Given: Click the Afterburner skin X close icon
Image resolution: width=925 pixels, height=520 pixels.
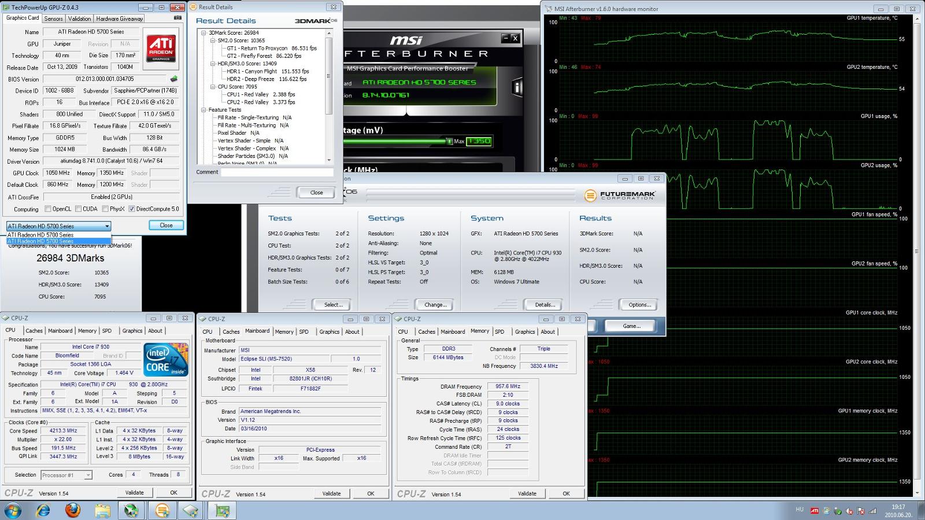Looking at the screenshot, I should [515, 38].
